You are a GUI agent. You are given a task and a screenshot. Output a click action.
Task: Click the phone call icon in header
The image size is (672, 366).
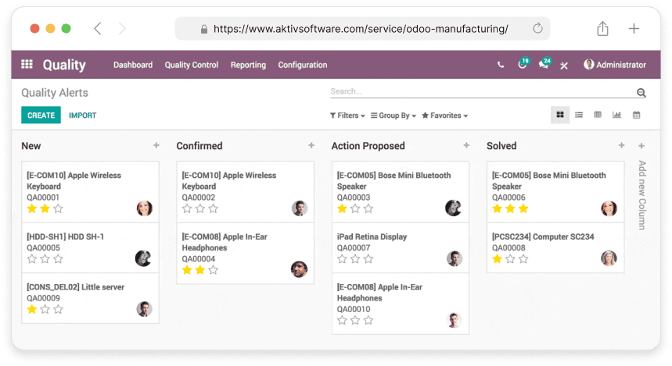pyautogui.click(x=501, y=65)
